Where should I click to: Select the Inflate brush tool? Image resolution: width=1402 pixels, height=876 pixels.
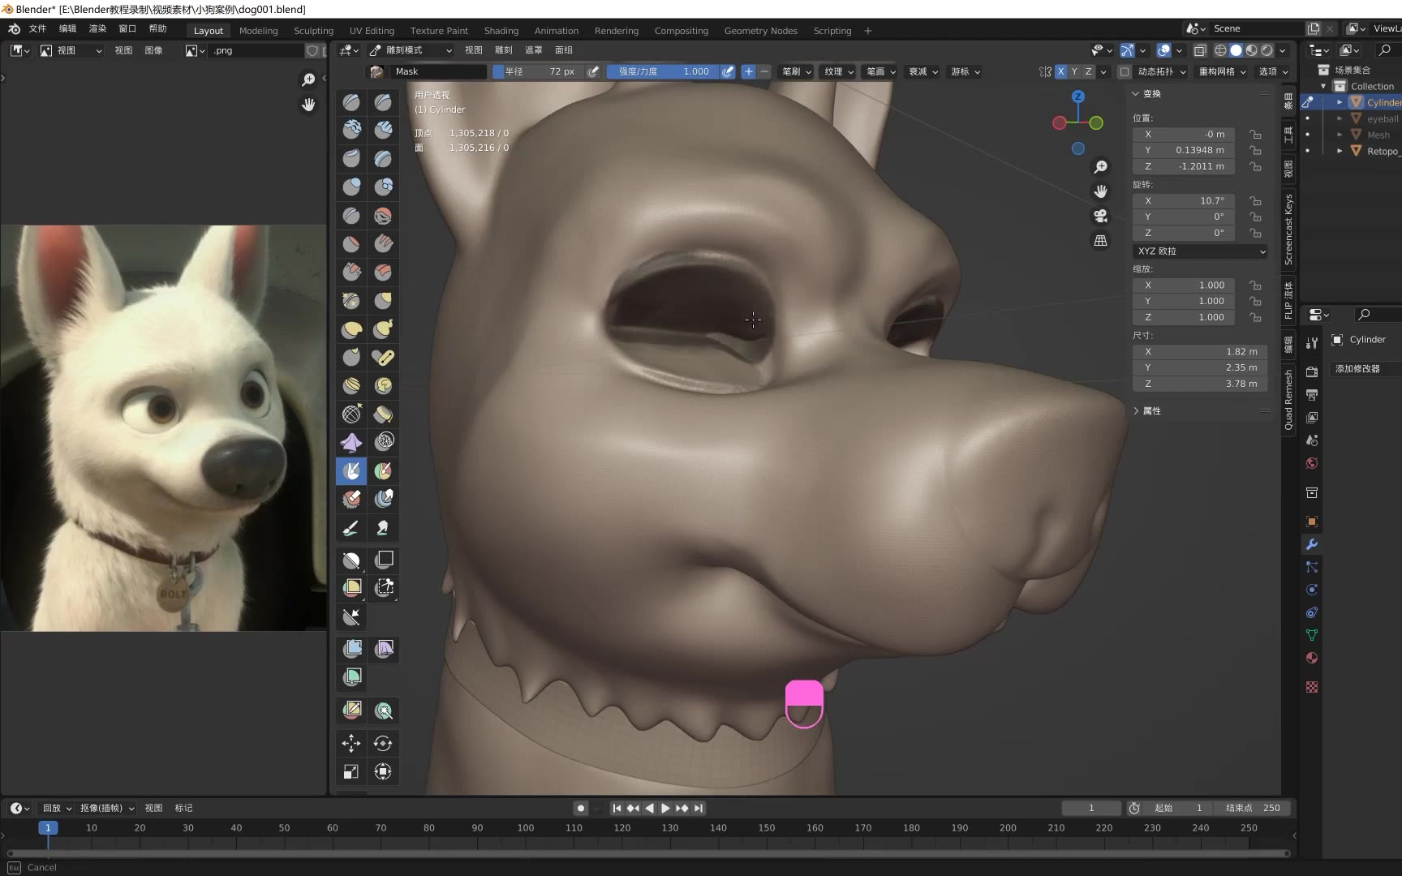(351, 187)
